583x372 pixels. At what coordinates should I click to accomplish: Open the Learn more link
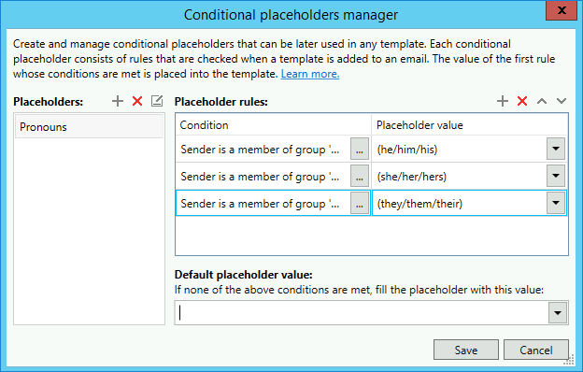(x=310, y=74)
